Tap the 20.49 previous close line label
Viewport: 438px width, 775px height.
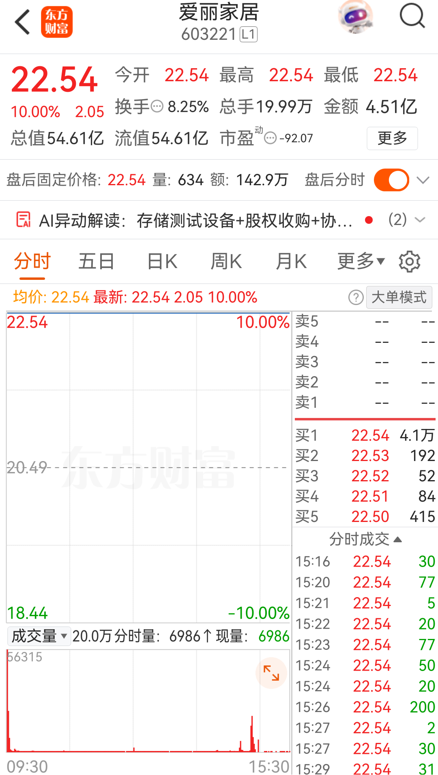coord(27,468)
